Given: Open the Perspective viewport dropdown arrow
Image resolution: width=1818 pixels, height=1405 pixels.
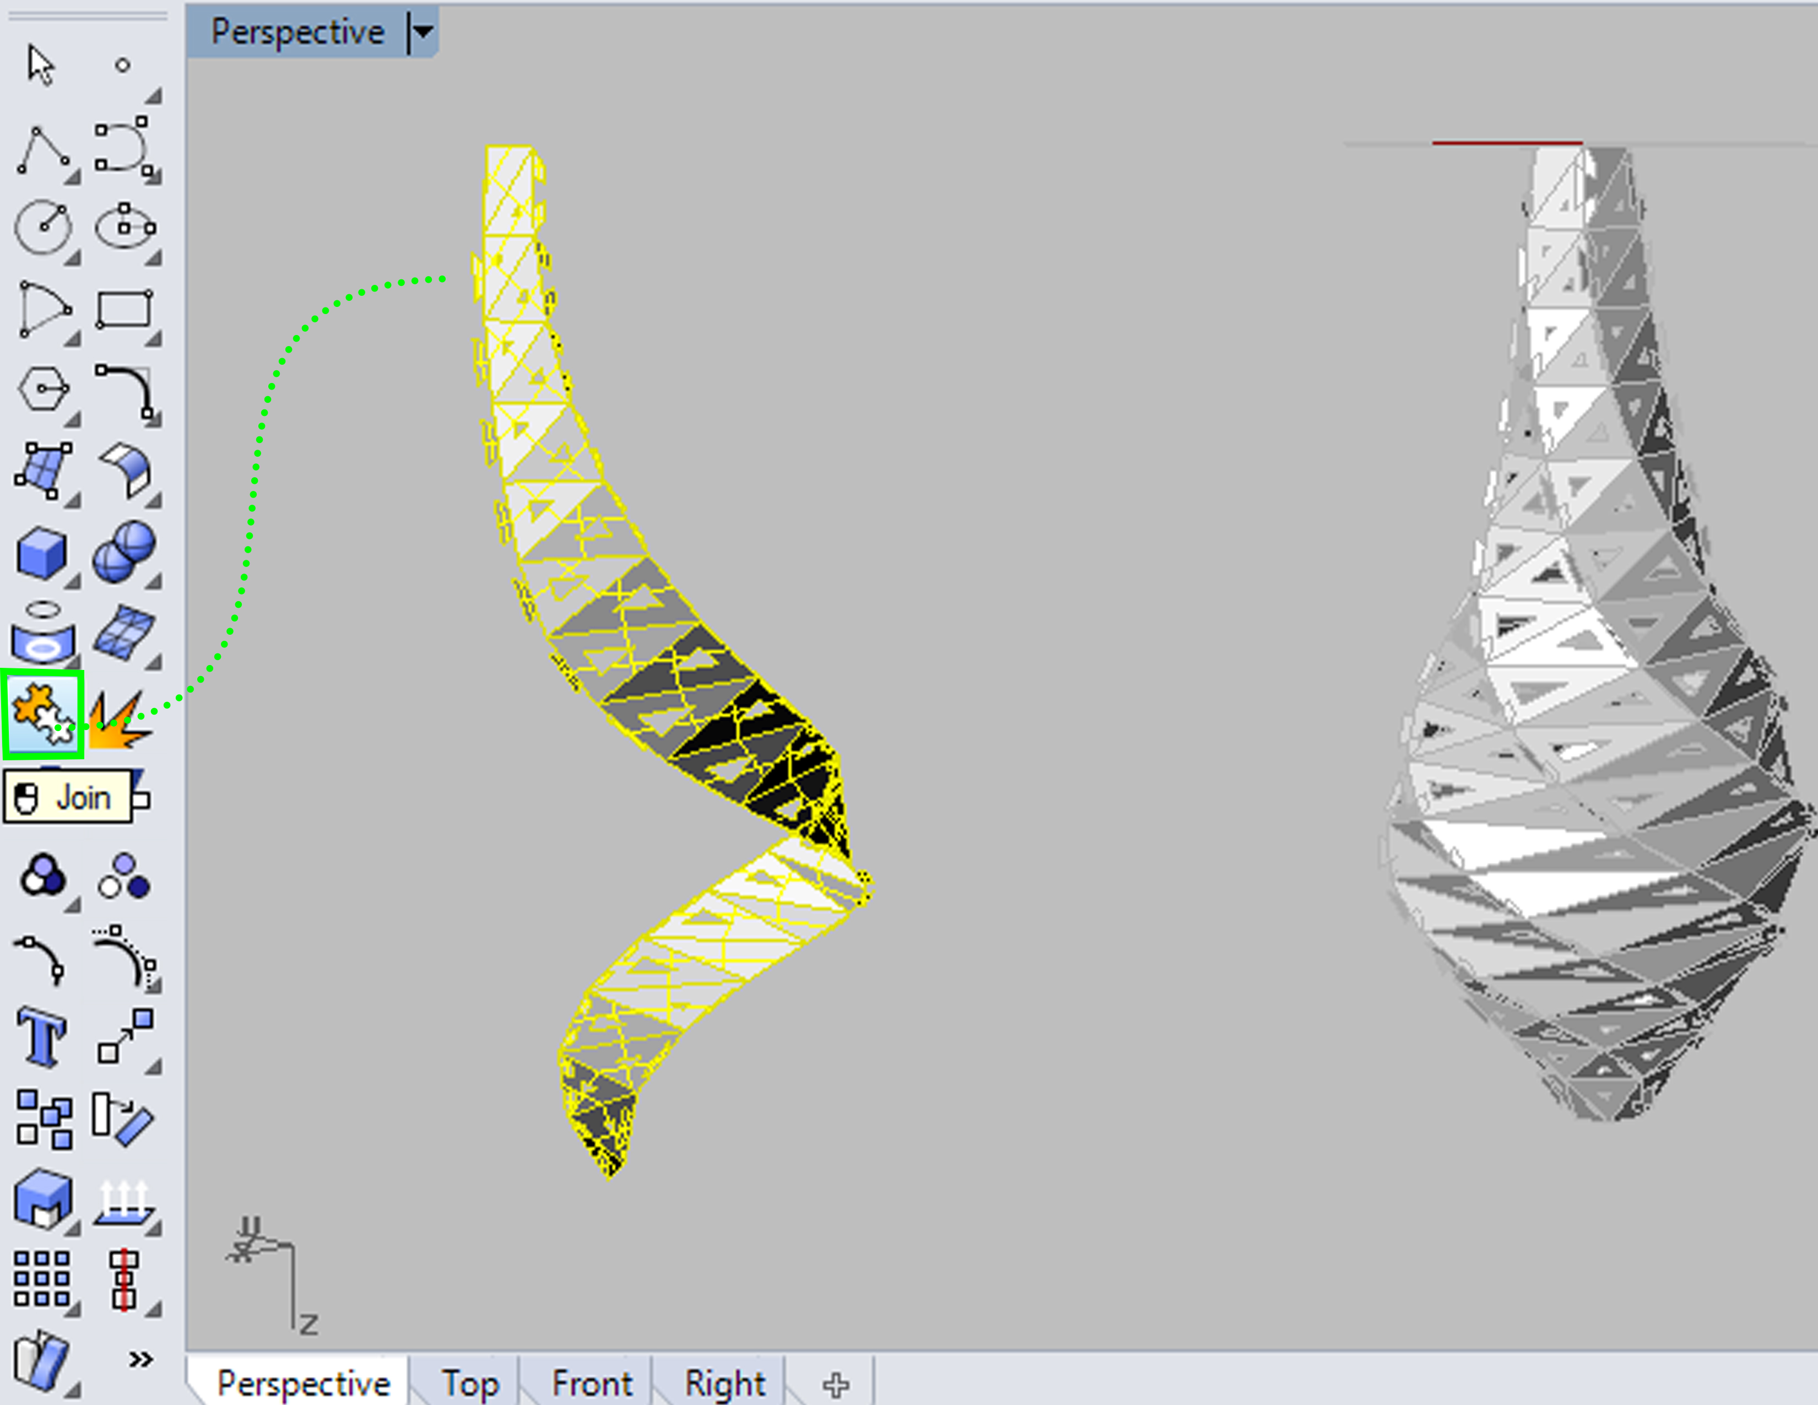Looking at the screenshot, I should point(423,31).
